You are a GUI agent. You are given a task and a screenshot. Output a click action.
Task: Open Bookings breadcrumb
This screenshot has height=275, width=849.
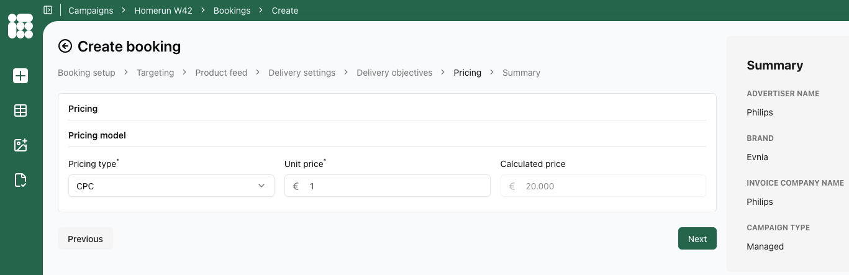click(232, 11)
